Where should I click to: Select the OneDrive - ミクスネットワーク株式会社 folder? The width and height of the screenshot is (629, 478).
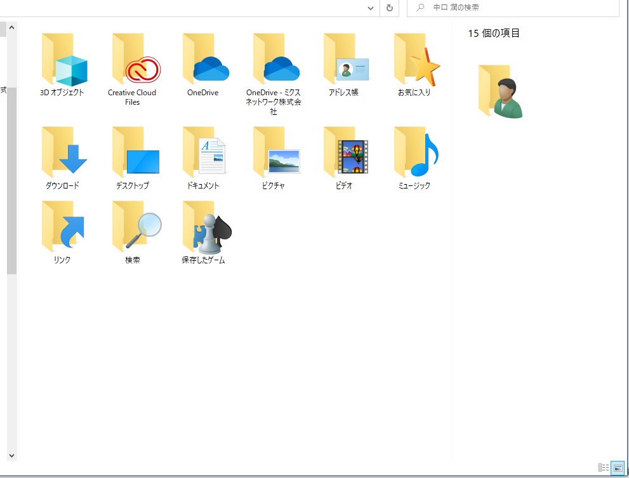(x=274, y=62)
